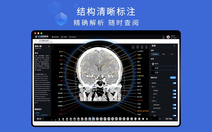This screenshot has height=132, width=212.
Task: Click the 额上回 annotation label
Action: 61,51
